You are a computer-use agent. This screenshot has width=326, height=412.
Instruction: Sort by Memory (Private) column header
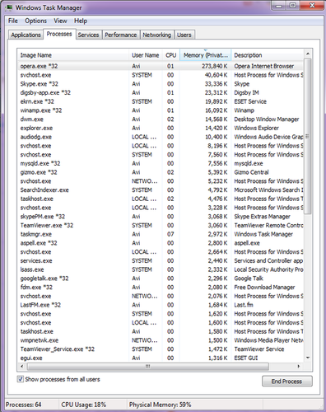[206, 55]
